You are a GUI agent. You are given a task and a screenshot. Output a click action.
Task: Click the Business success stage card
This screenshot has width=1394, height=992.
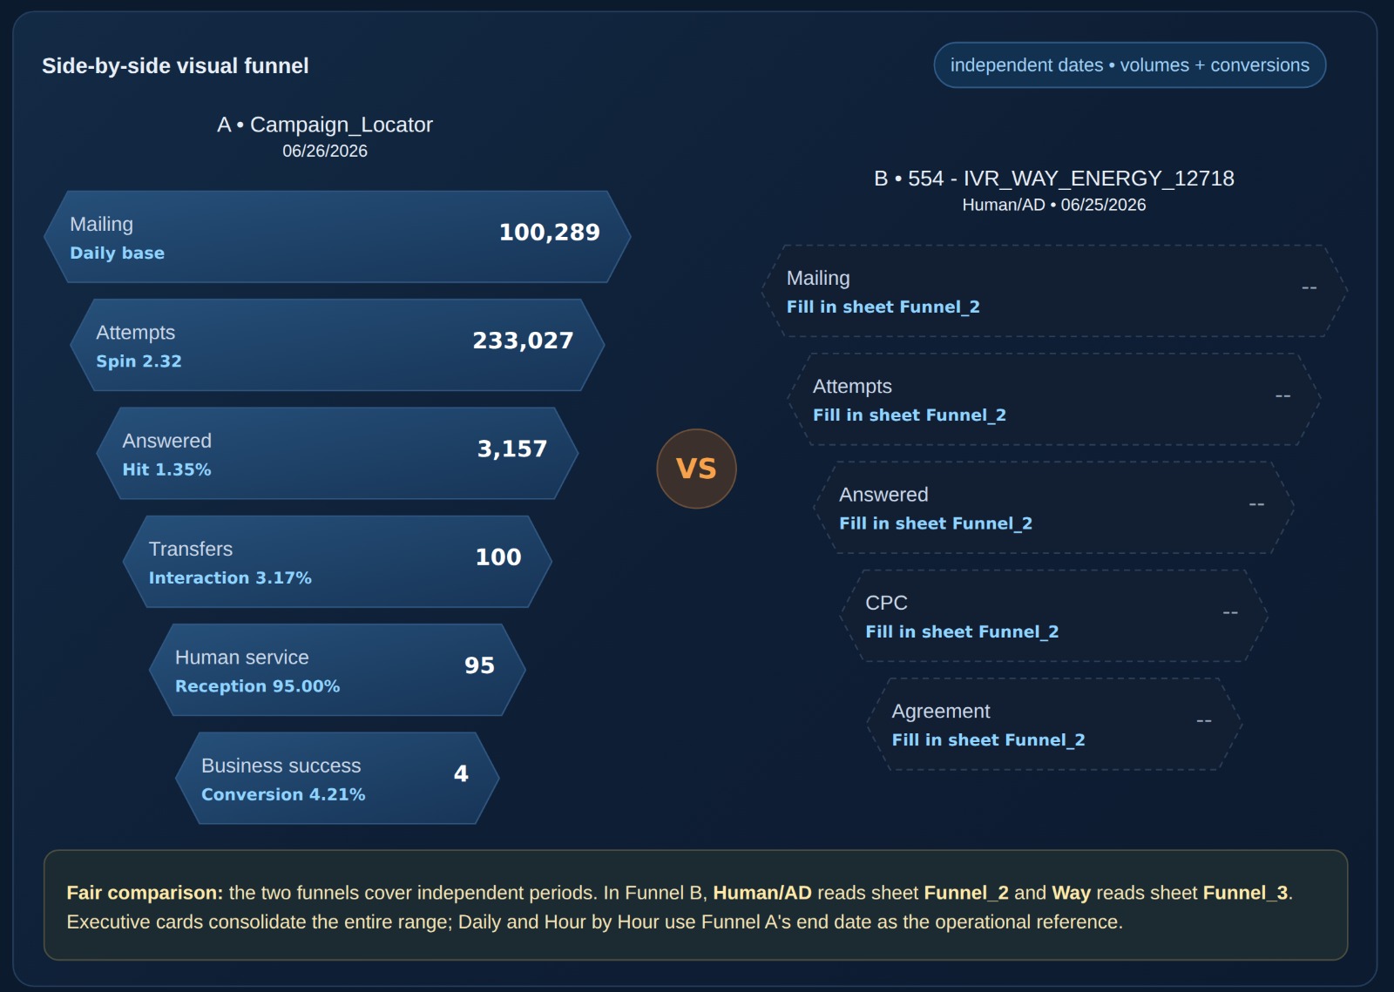[x=337, y=778]
